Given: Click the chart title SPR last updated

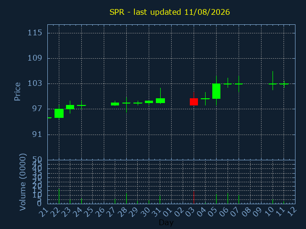Looking at the screenshot, I should (170, 12).
